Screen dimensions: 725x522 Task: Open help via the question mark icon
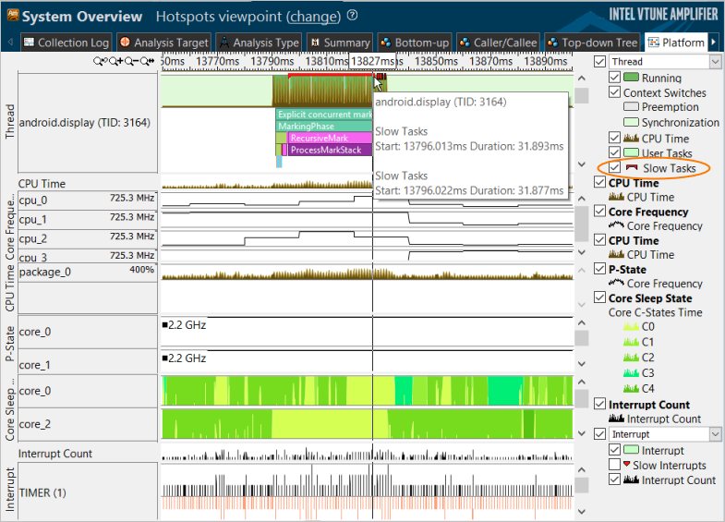coord(352,16)
